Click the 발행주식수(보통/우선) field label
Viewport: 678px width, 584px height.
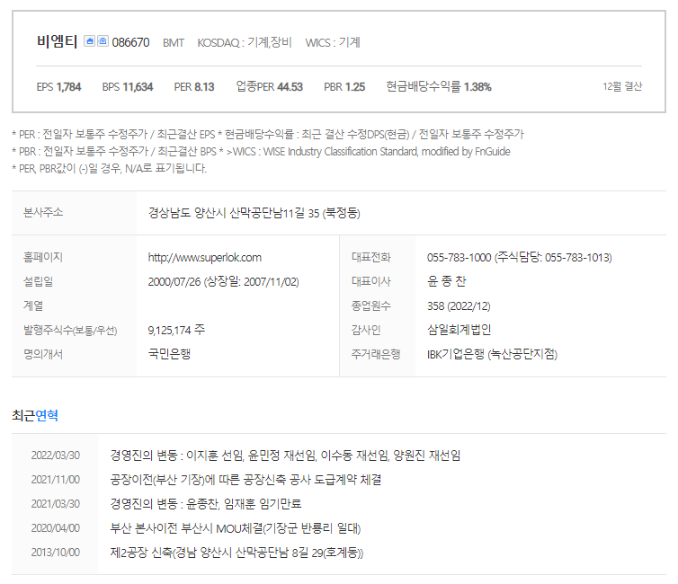(70, 331)
